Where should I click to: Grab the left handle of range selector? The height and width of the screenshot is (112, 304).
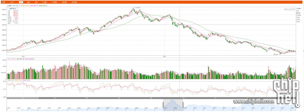[163, 105]
